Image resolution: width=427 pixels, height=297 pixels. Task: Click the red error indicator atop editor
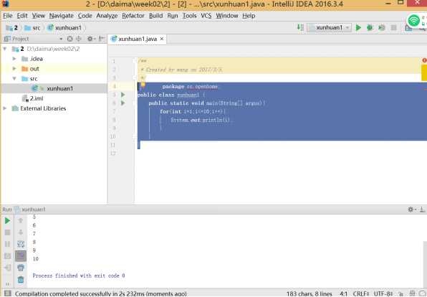click(424, 60)
